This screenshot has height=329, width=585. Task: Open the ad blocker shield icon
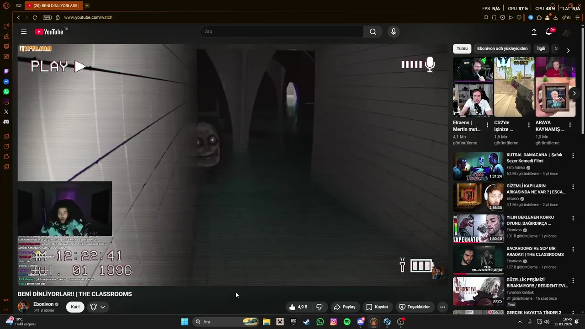coord(502,17)
